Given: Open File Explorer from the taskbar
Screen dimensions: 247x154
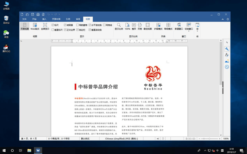Looking at the screenshot, I should (x=29, y=150).
